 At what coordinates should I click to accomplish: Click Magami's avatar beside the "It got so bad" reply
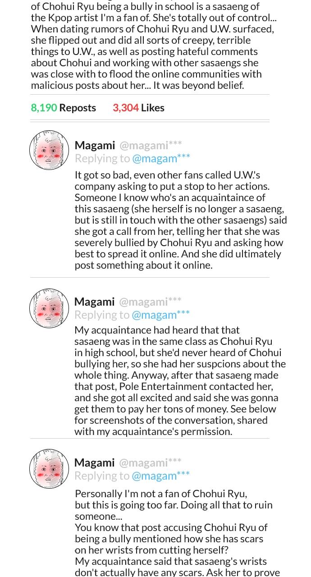coord(49,150)
